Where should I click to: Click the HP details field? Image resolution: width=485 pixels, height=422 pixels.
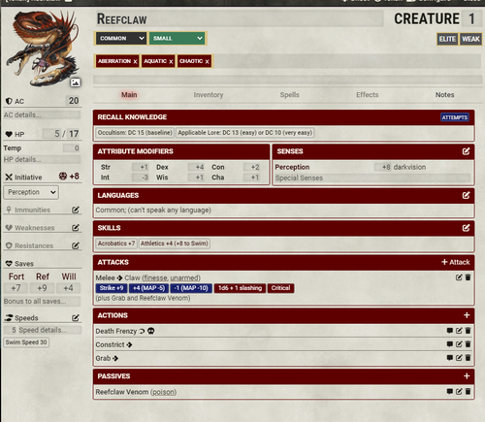click(42, 159)
